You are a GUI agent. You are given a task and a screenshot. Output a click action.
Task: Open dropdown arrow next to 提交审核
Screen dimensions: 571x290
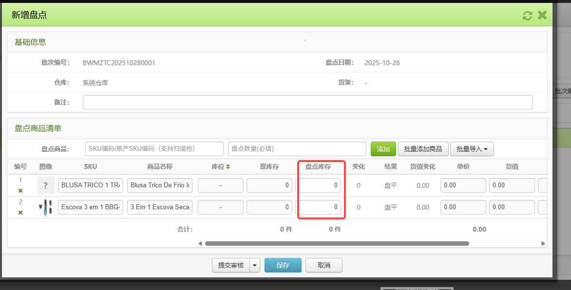(255, 265)
